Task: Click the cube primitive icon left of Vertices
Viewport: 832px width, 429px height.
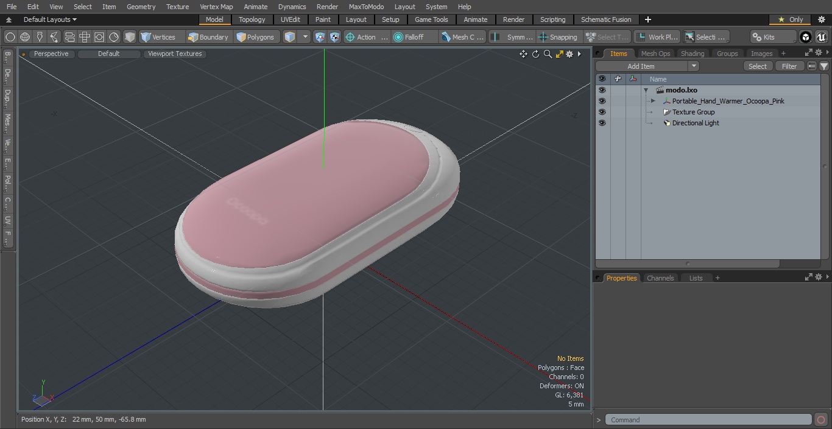Action: tap(130, 37)
